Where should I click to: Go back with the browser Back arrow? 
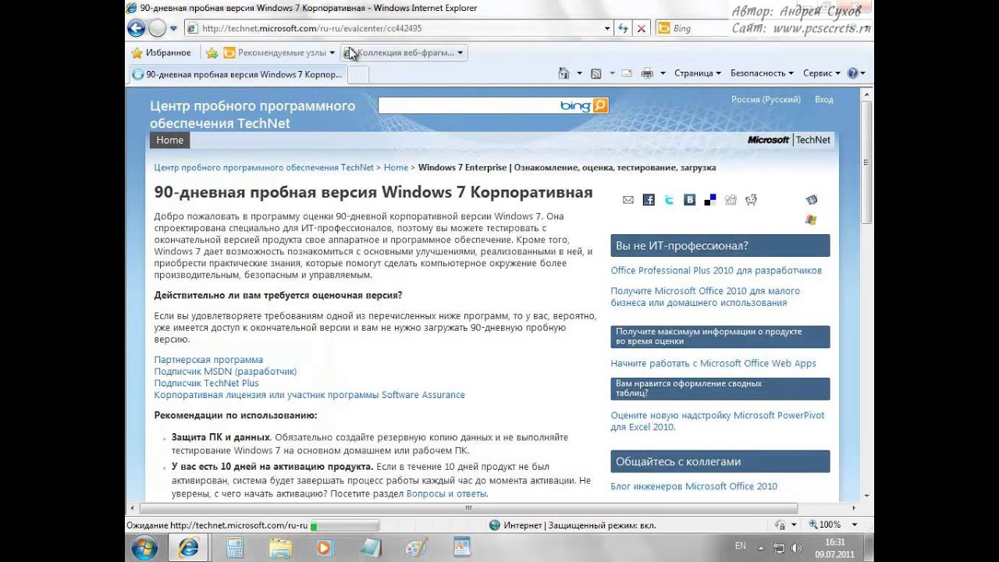click(x=137, y=29)
